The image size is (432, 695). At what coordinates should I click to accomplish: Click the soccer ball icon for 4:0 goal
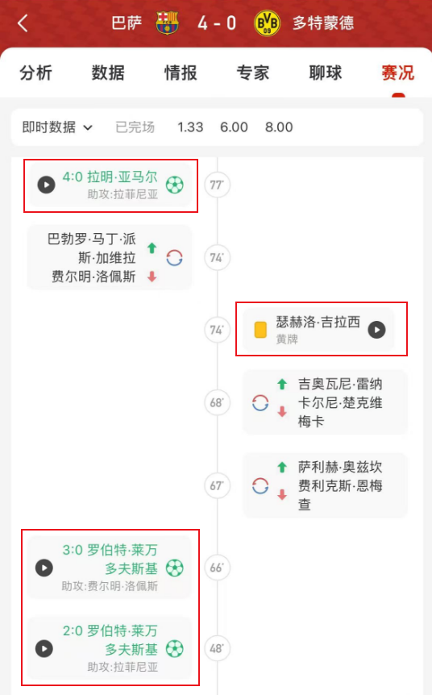(x=175, y=185)
